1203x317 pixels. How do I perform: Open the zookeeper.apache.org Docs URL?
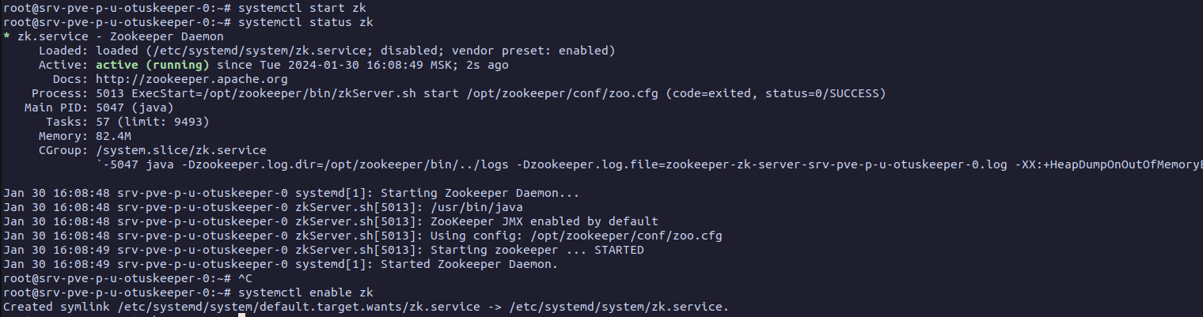pyautogui.click(x=192, y=79)
